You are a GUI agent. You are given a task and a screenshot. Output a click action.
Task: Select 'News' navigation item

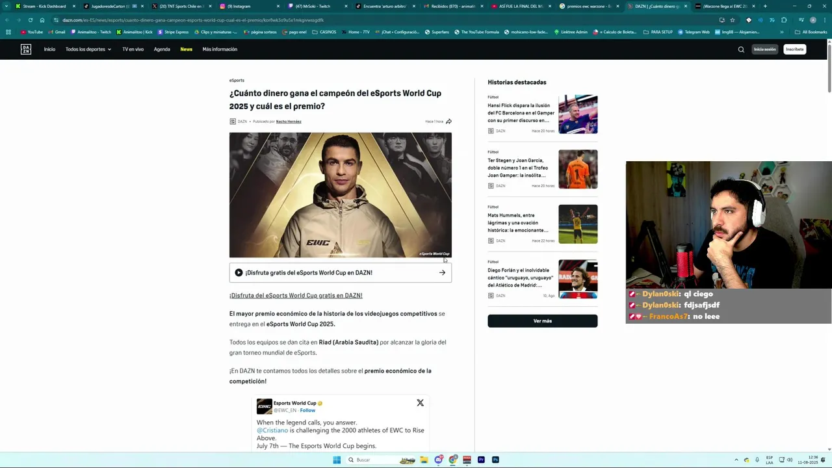(186, 49)
